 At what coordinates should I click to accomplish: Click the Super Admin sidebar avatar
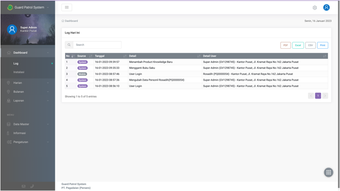tap(12, 29)
